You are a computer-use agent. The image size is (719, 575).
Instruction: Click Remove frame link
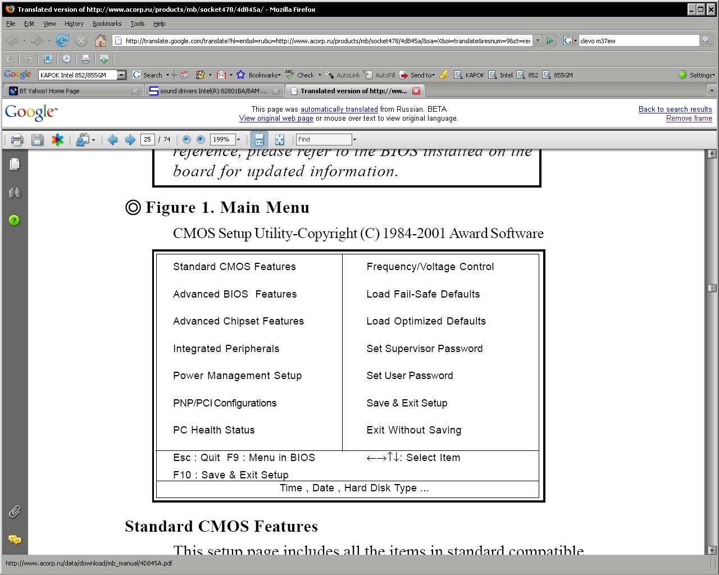pyautogui.click(x=689, y=118)
